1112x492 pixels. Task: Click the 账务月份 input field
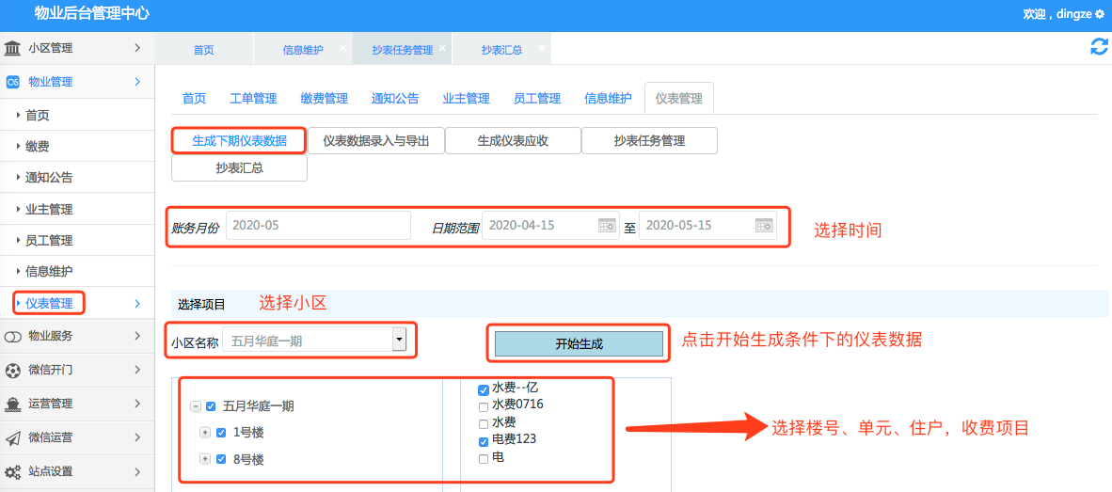318,226
